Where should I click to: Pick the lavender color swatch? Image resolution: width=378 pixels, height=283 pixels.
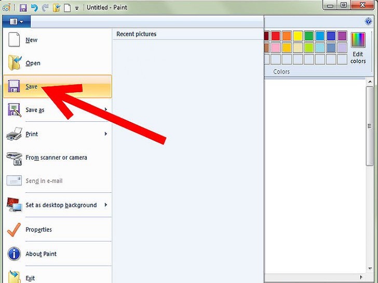(342, 47)
